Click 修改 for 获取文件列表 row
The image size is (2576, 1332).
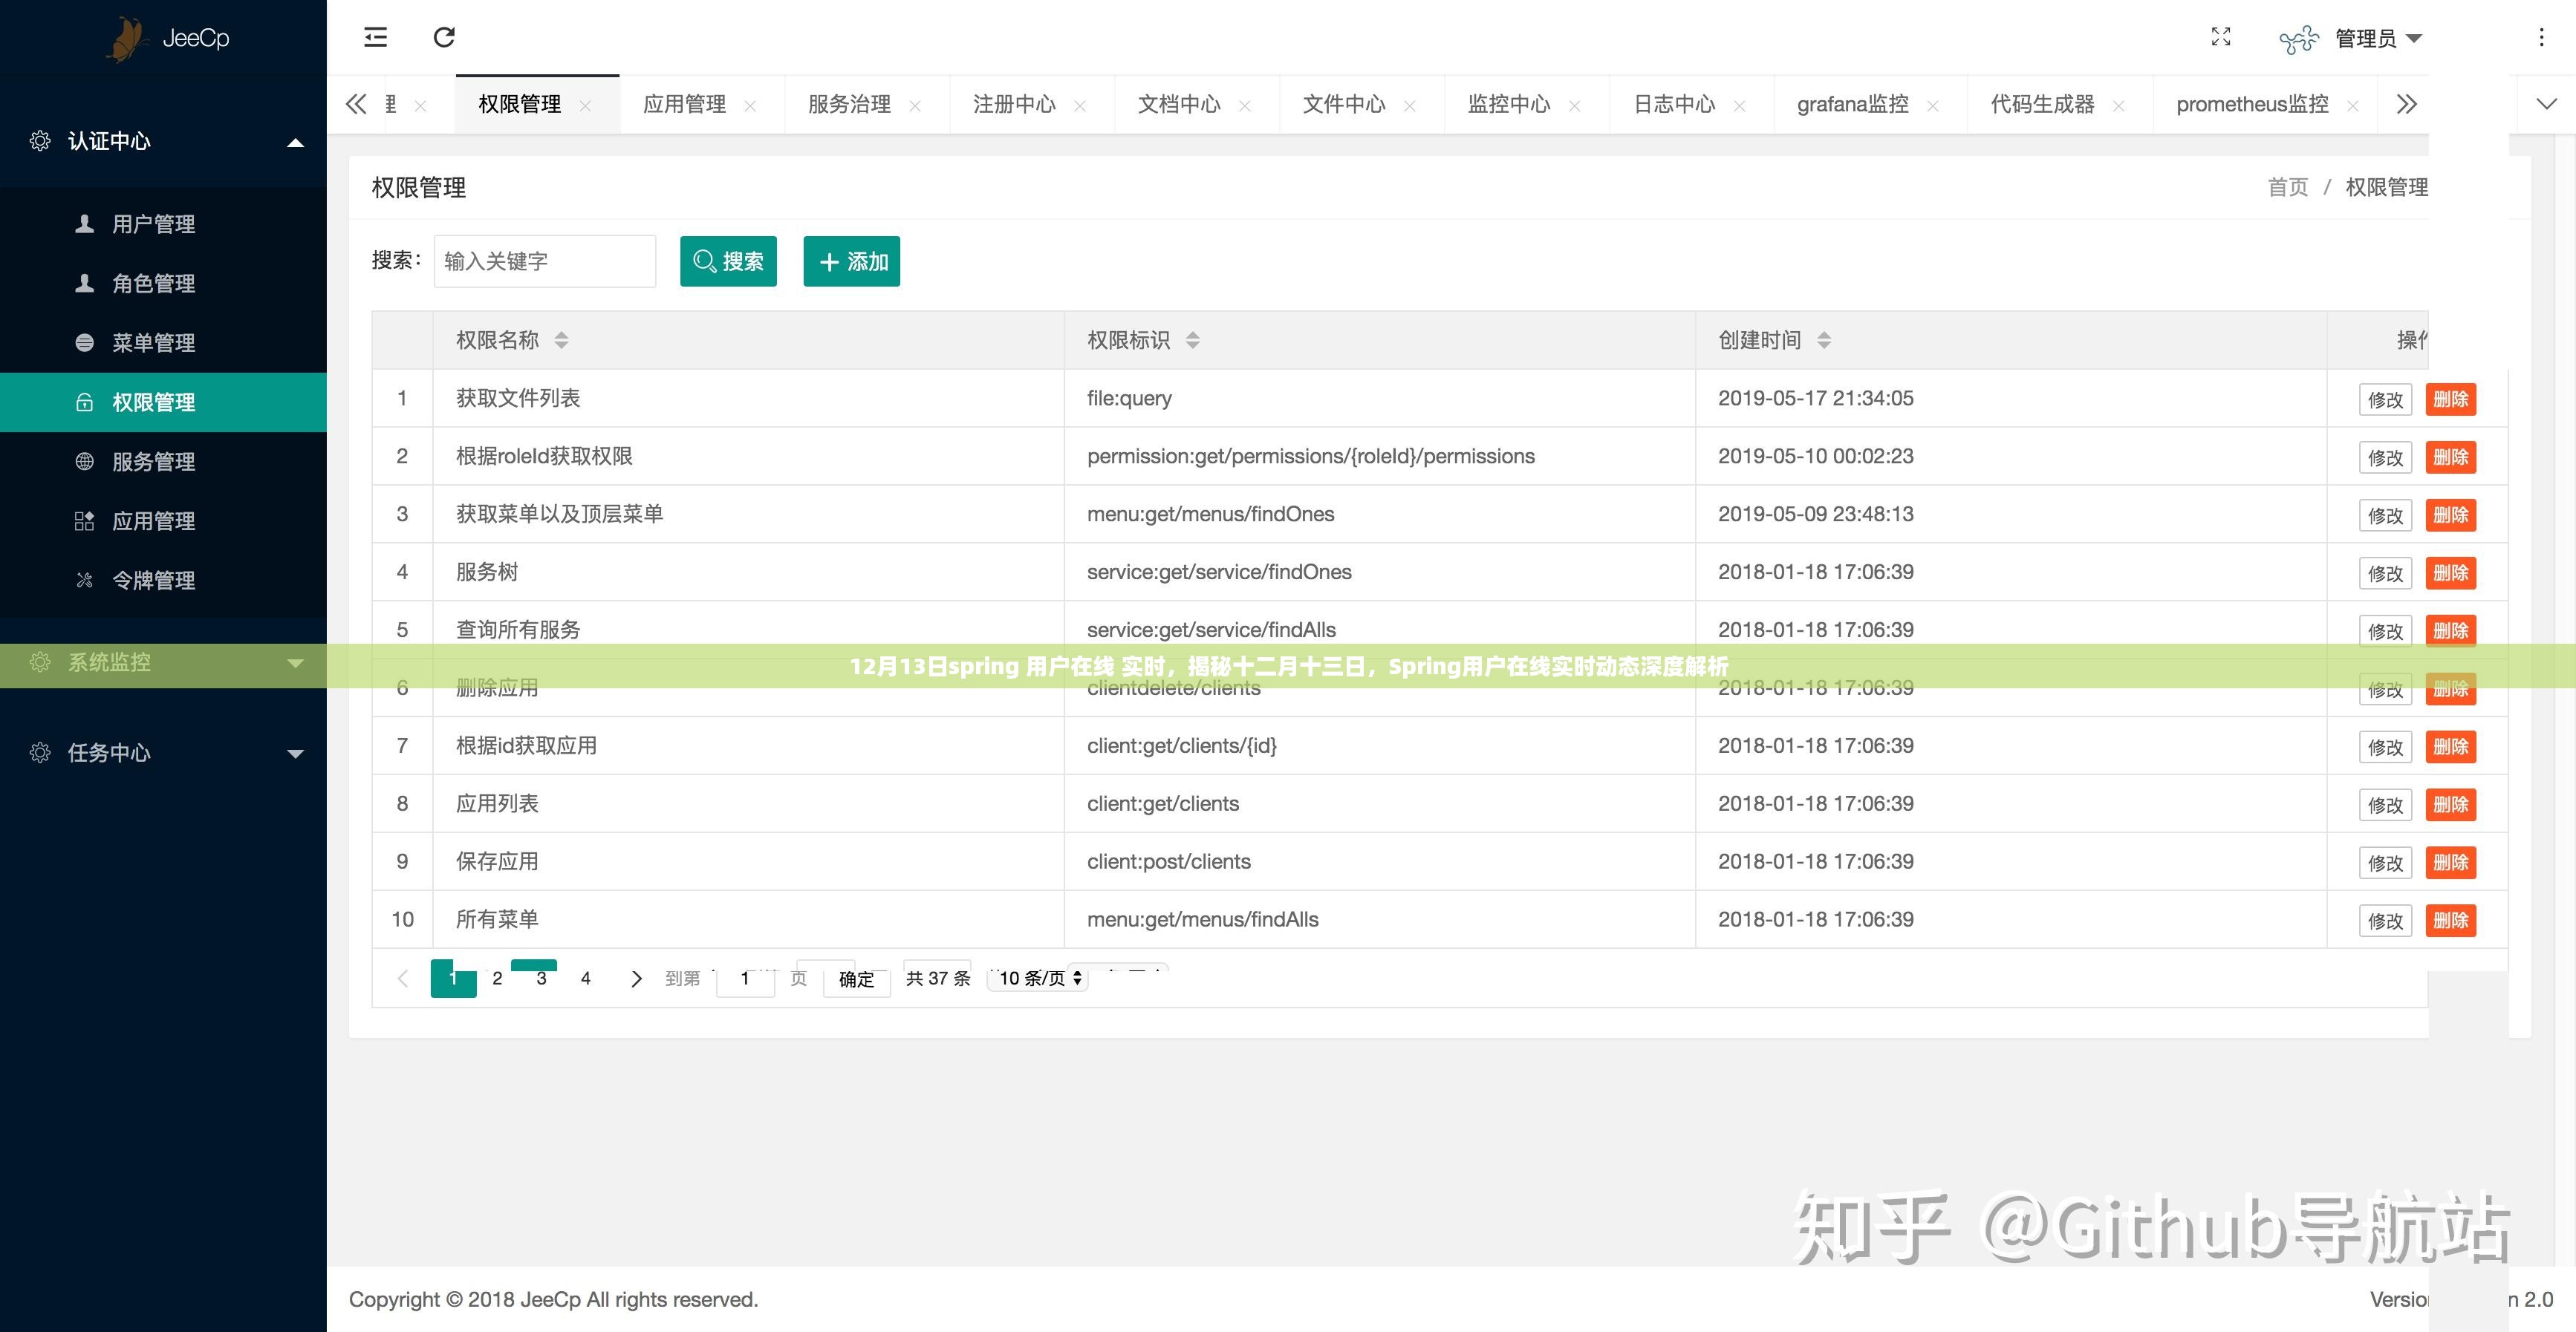2385,399
